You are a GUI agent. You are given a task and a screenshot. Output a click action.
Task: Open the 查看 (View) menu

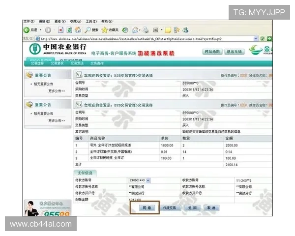(60, 21)
